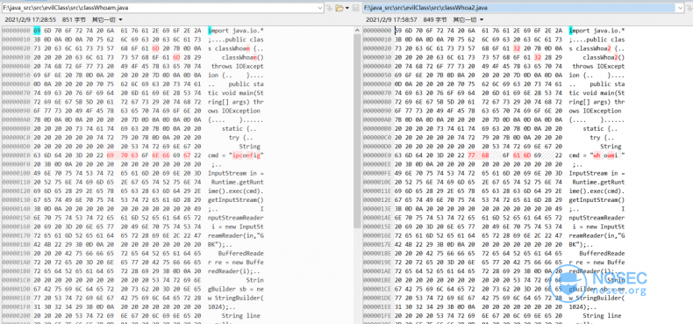693x324 pixels.
Task: Click red byte 6D at left offset 00000020
Action: tap(155, 48)
